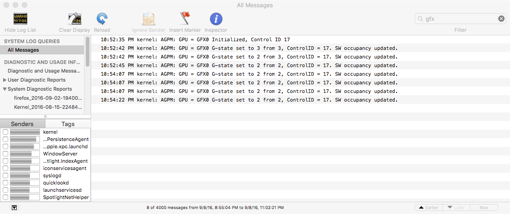Click the Hide Log List icon
Screen dimensions: 510x214
(x=20, y=19)
